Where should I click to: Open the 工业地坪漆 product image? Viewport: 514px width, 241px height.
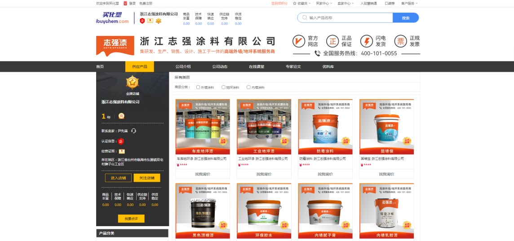coord(264,127)
